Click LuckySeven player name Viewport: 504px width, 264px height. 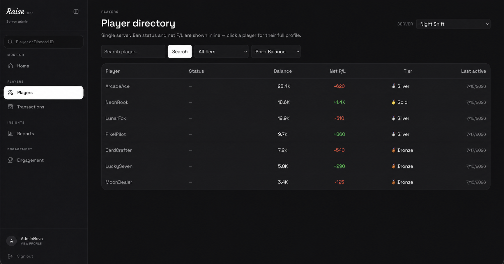(x=119, y=166)
